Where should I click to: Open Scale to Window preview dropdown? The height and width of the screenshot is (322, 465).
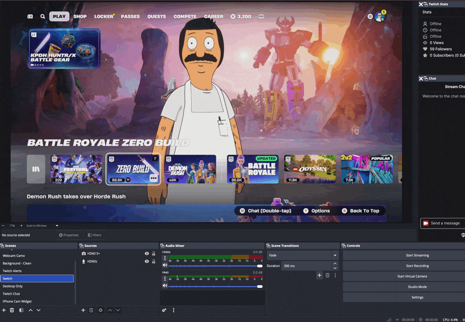(x=57, y=226)
